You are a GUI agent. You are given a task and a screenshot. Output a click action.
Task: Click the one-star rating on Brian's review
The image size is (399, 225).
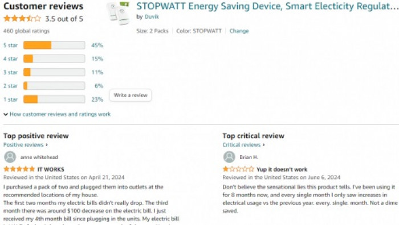[238, 169]
